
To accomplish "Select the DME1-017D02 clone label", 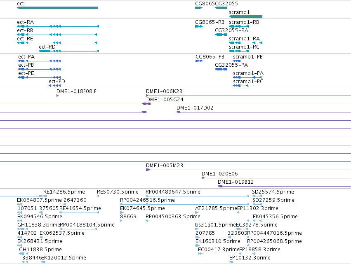I will (x=195, y=108).
